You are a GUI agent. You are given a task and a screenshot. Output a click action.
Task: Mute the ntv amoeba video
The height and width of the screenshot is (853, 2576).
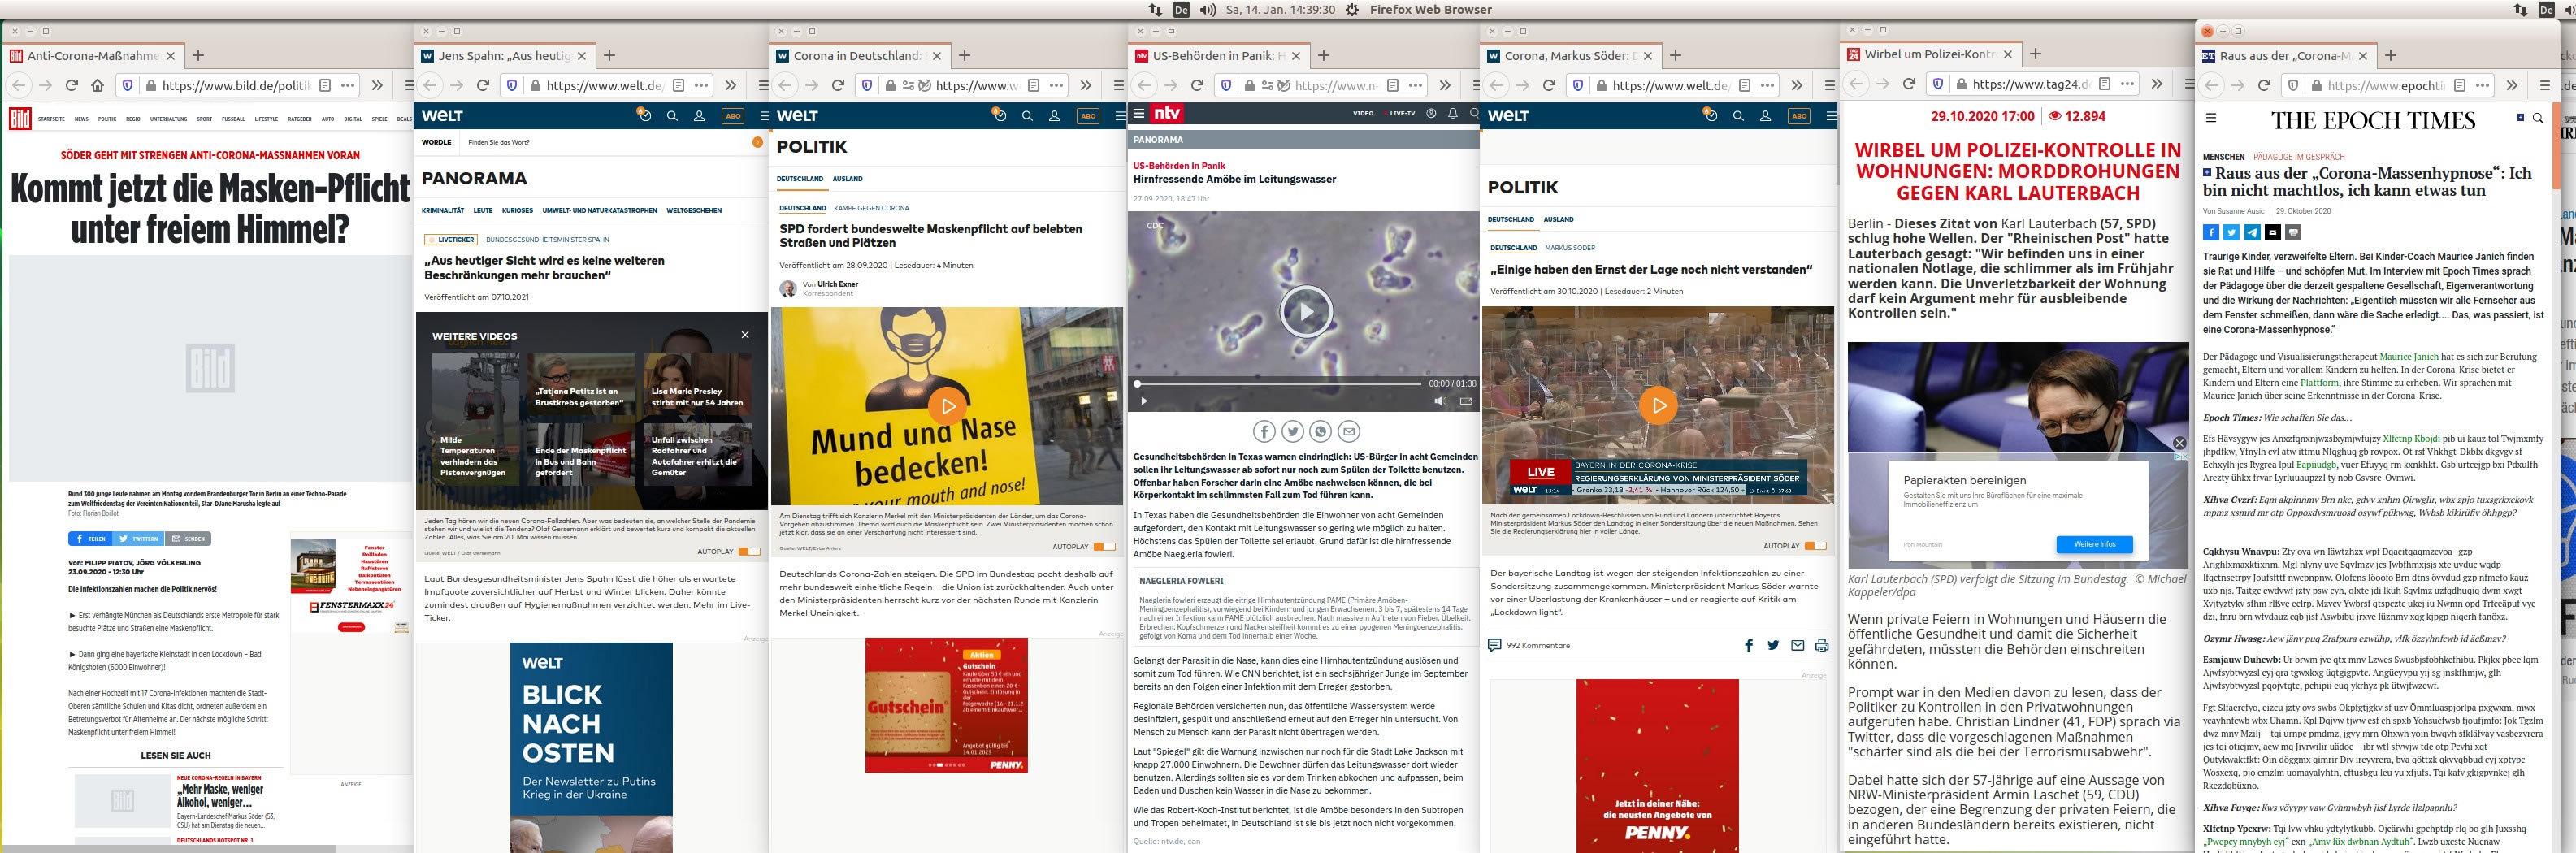tap(1439, 401)
